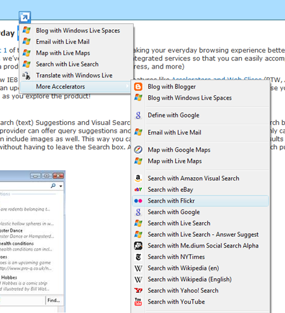Click the orange Blogger icon
285x313 pixels.
(x=138, y=86)
